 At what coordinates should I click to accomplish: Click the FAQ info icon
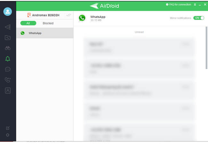point(167,4)
